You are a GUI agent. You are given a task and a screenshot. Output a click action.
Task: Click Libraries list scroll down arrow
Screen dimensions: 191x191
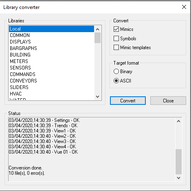(x=97, y=97)
